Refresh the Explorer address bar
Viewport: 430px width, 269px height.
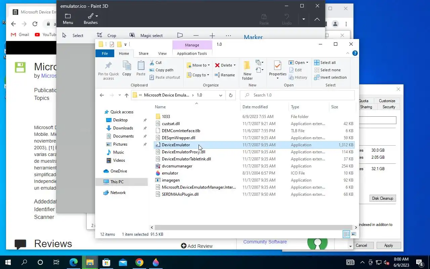tap(231, 95)
